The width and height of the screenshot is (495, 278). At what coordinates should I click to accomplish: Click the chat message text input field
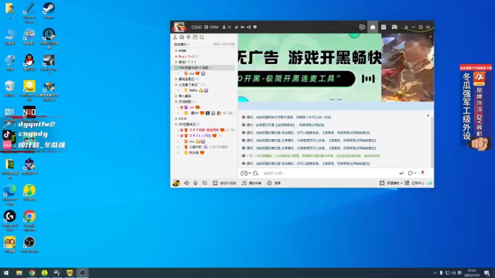point(329,174)
